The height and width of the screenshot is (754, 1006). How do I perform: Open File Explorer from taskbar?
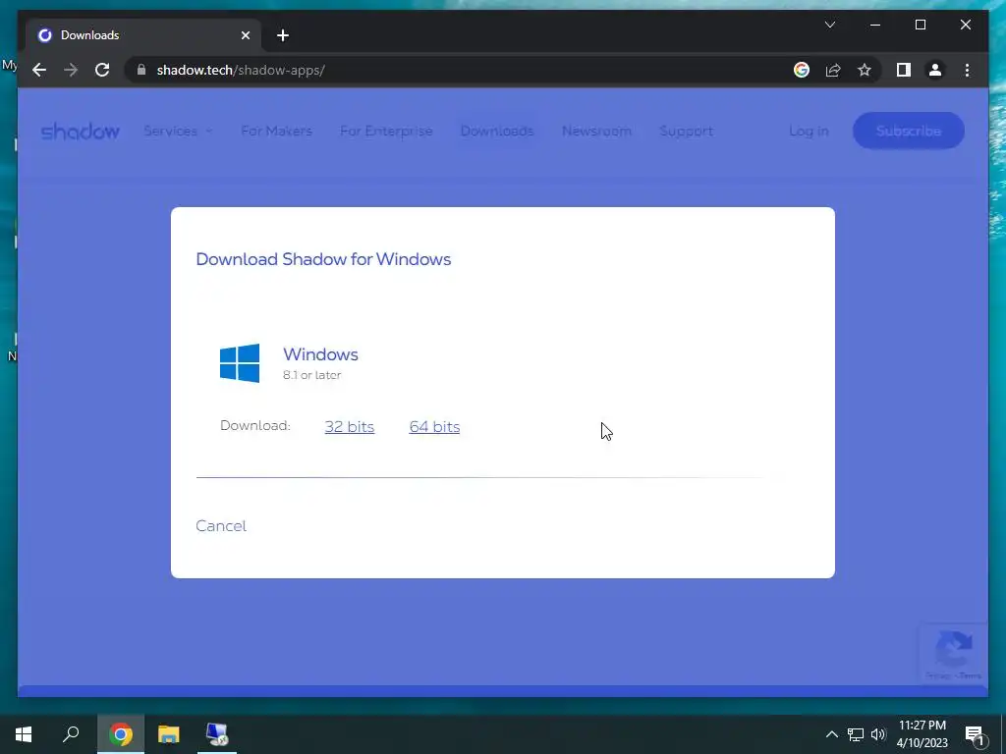point(169,734)
